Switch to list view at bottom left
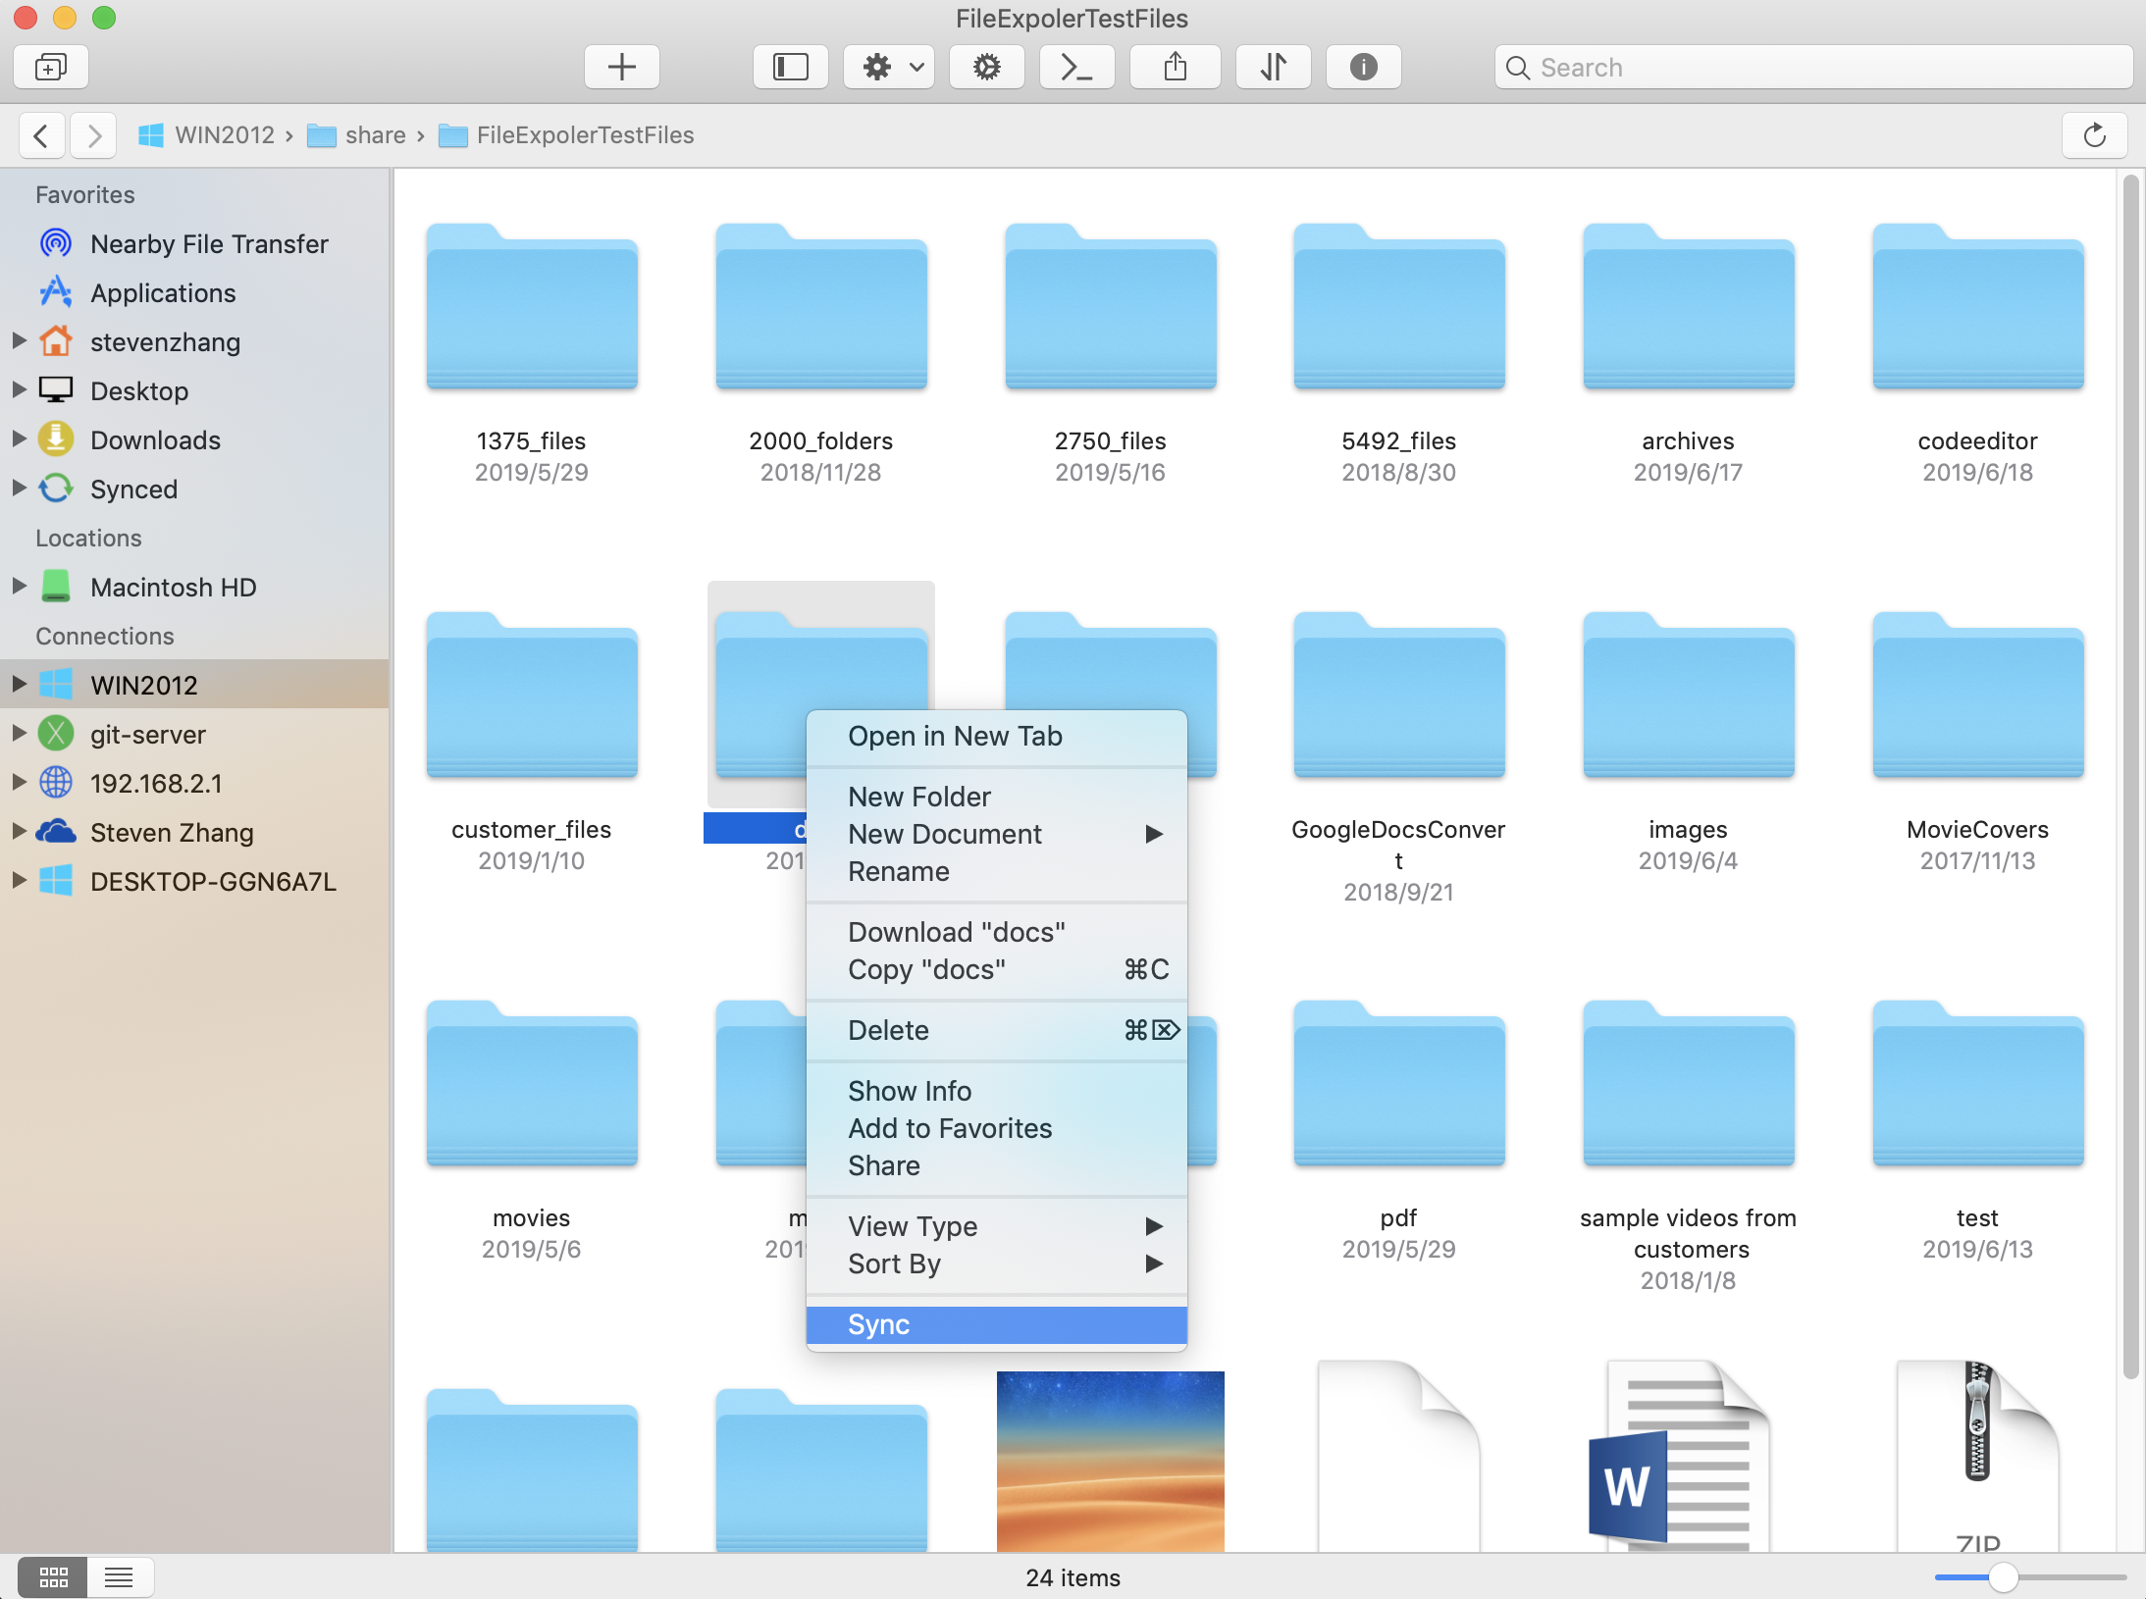 [x=119, y=1576]
